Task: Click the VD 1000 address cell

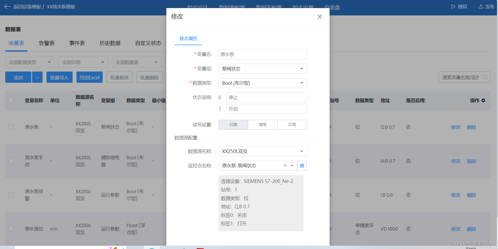Action: click(389, 229)
